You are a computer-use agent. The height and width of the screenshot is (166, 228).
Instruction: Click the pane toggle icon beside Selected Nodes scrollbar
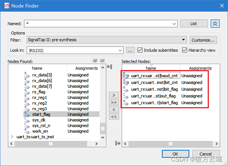pos(118,144)
